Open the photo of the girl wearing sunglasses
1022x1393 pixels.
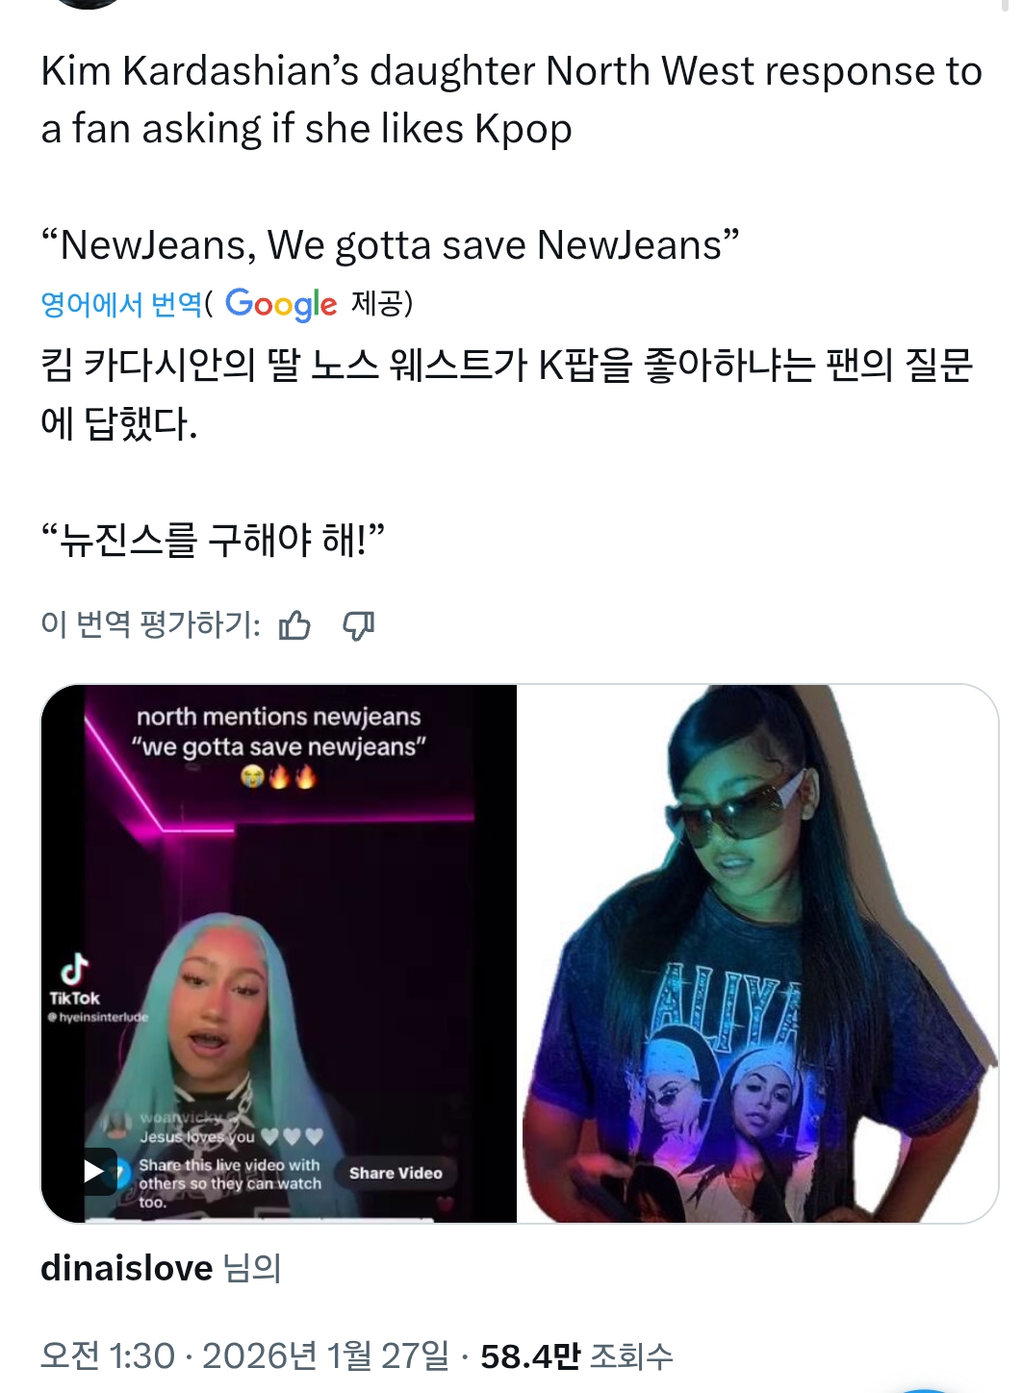[758, 953]
